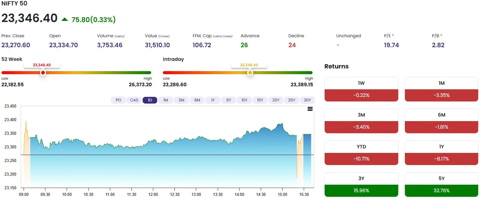Switch chart to 3M range
480x198 pixels.
pyautogui.click(x=181, y=100)
